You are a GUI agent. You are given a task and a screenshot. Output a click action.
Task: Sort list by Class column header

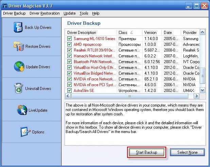point(129,33)
